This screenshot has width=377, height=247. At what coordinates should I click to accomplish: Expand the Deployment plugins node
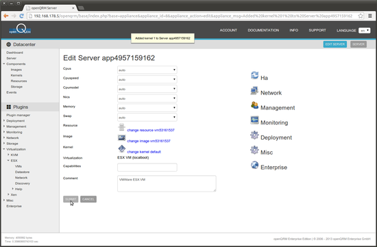point(4,120)
